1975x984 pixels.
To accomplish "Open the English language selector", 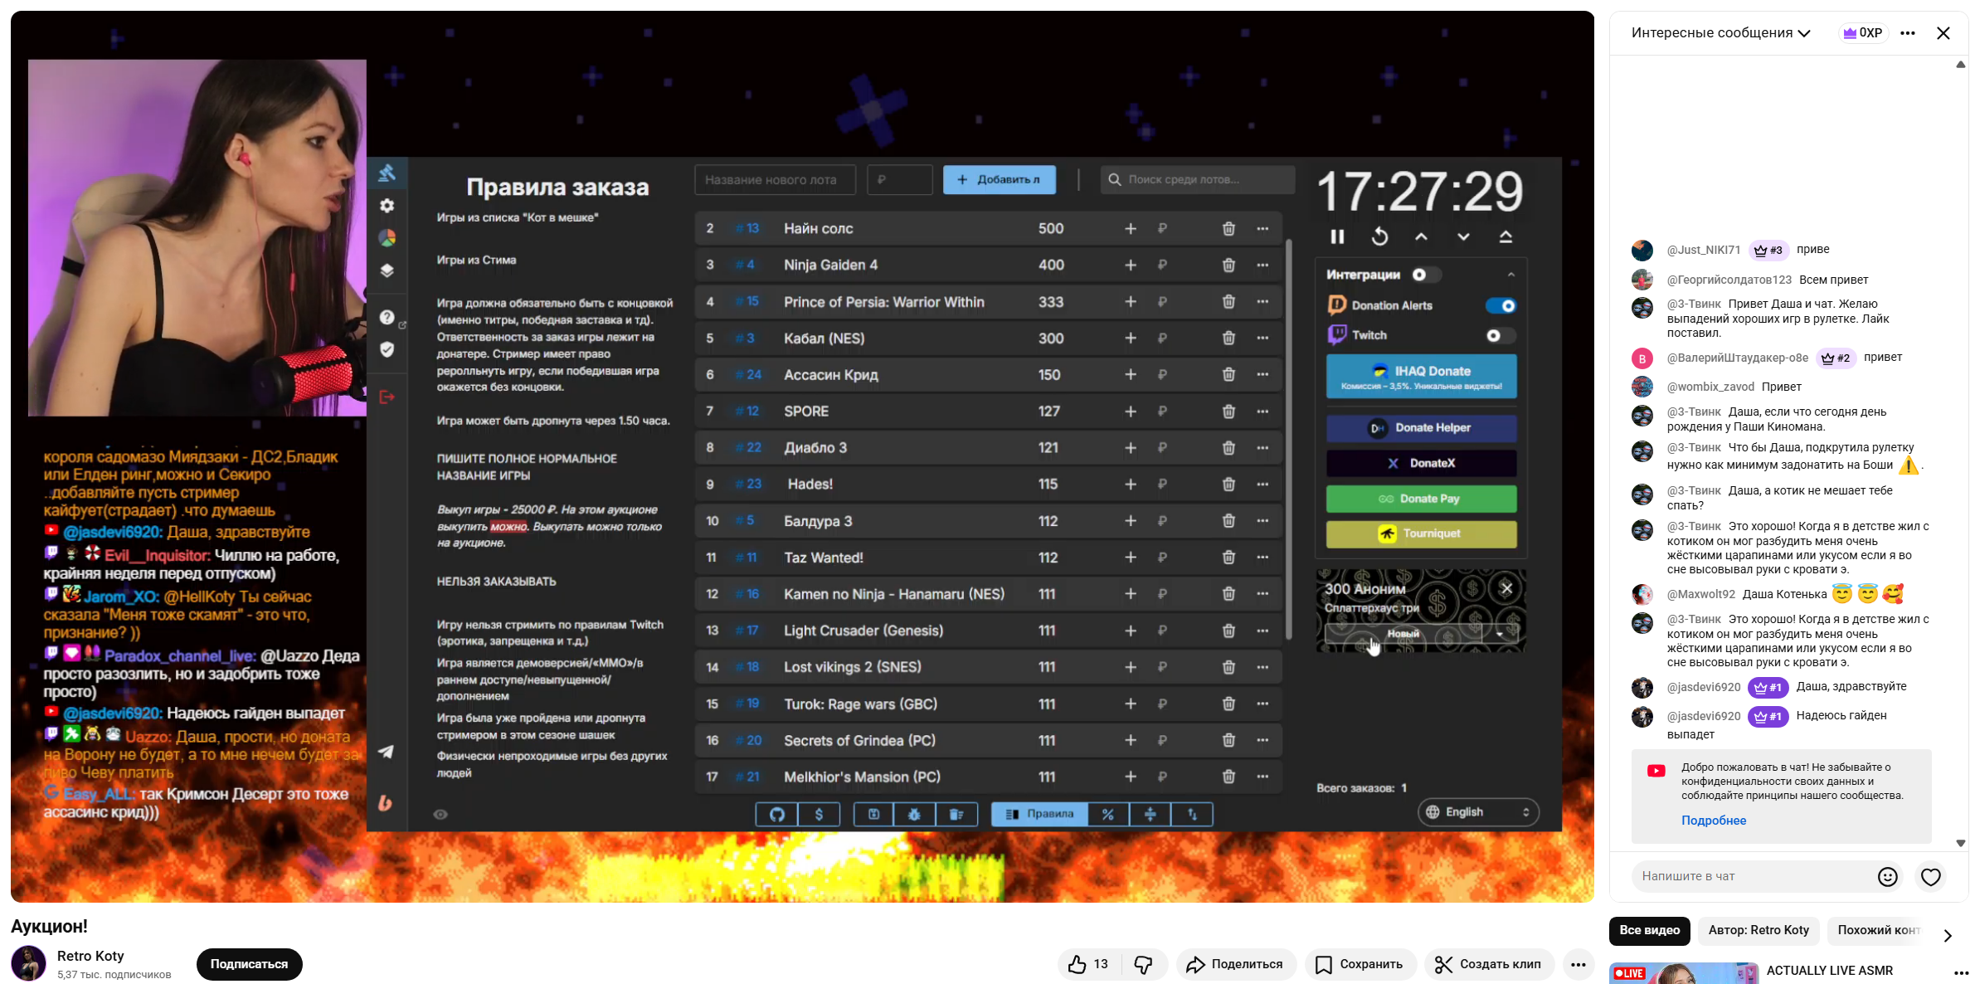I will click(x=1478, y=812).
